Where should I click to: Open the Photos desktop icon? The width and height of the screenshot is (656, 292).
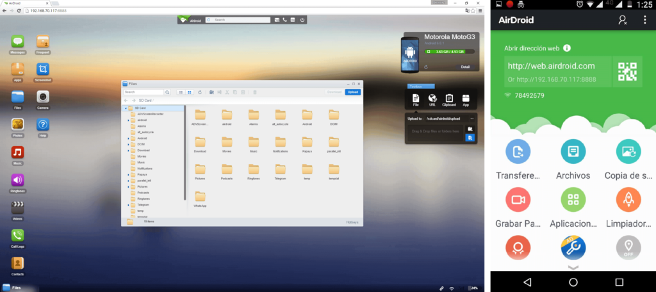pos(17,125)
